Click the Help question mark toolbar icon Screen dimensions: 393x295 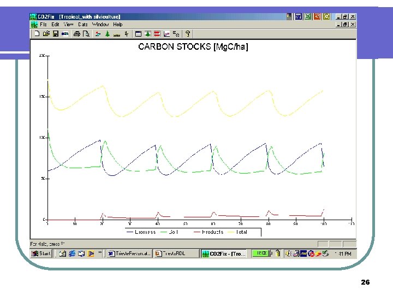coord(188,34)
